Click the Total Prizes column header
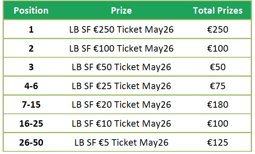Screen dimensions: 255x154 tap(217, 11)
